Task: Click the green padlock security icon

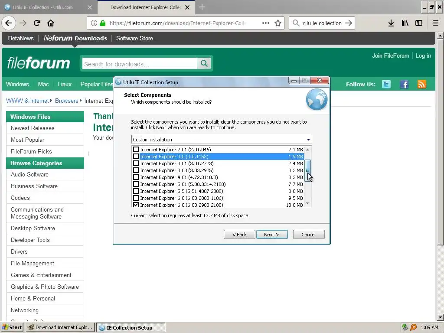Action: coord(103,23)
